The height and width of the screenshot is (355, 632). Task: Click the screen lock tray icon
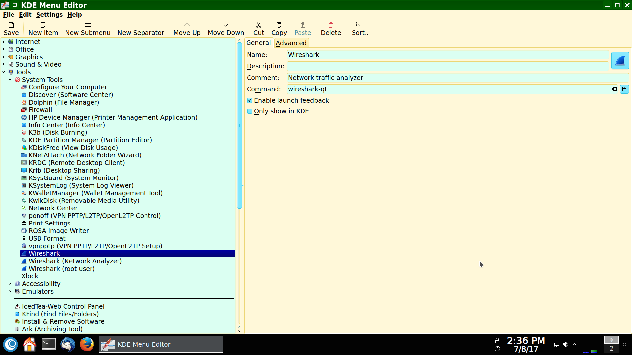[x=497, y=341]
